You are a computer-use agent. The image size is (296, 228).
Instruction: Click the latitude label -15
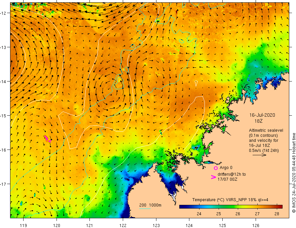click(x=3, y=115)
